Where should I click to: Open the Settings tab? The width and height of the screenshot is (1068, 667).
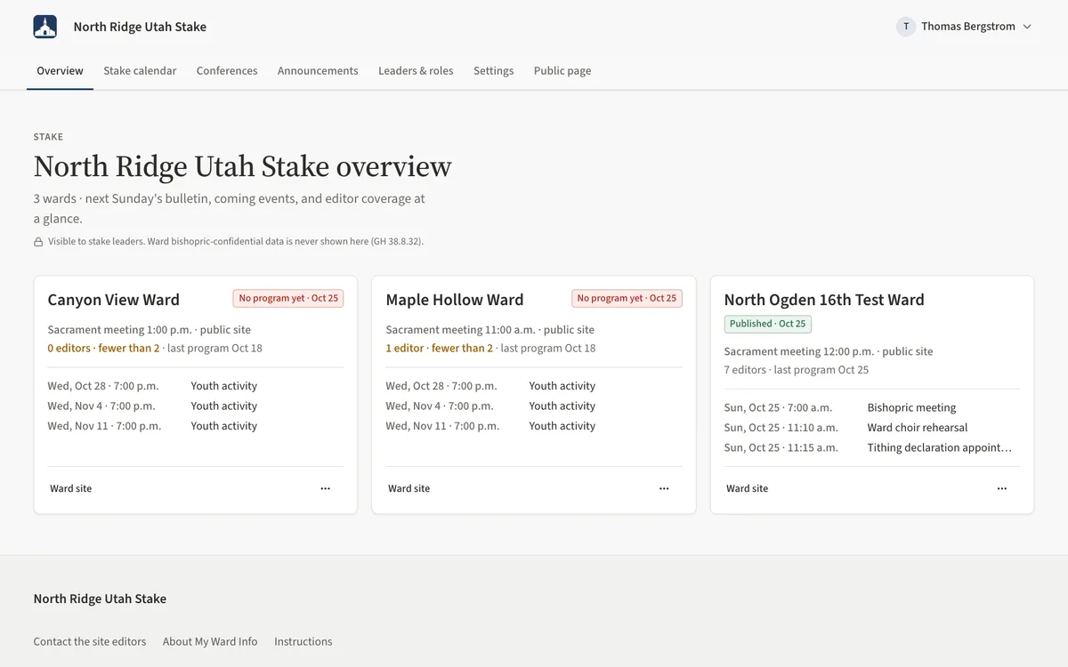tap(493, 70)
